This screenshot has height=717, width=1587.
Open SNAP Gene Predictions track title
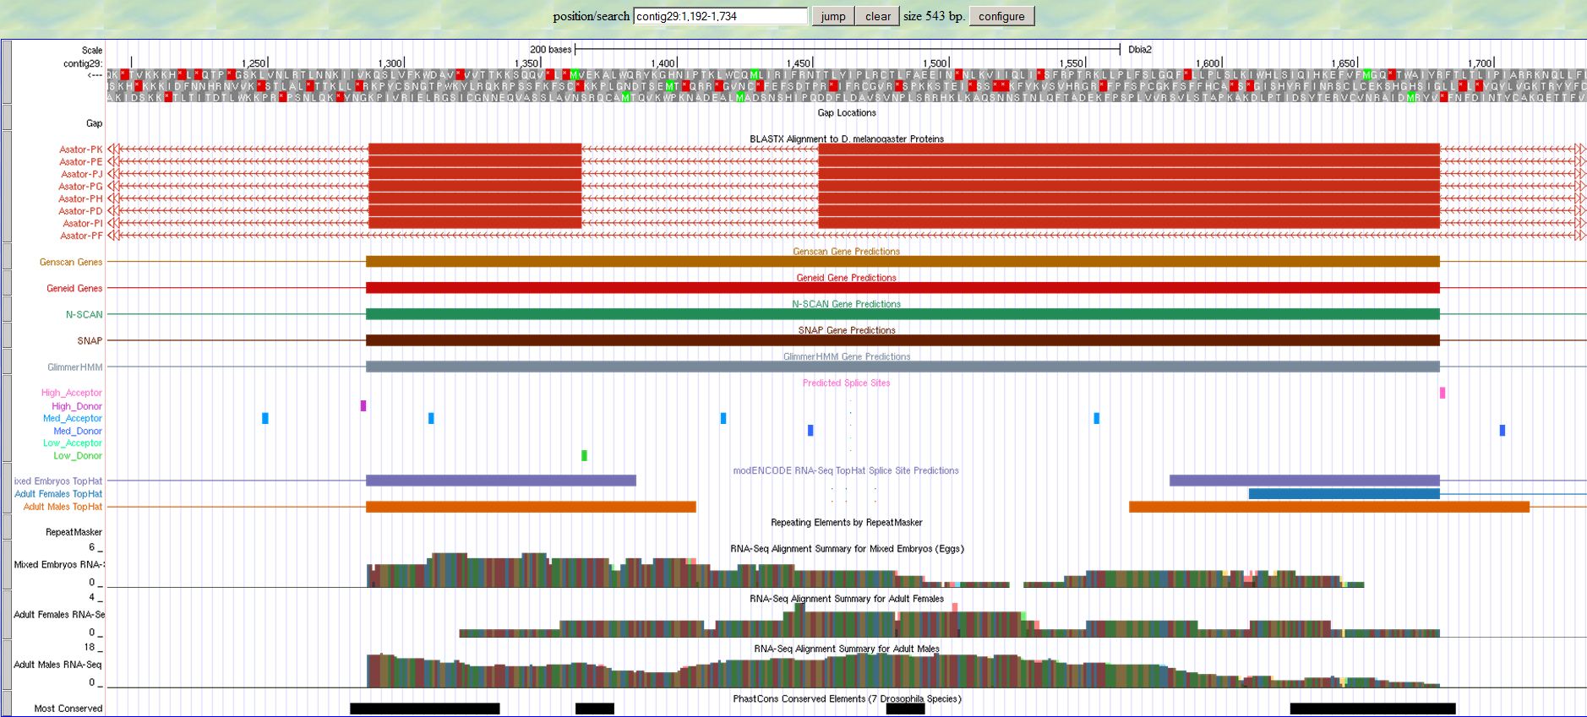[847, 330]
